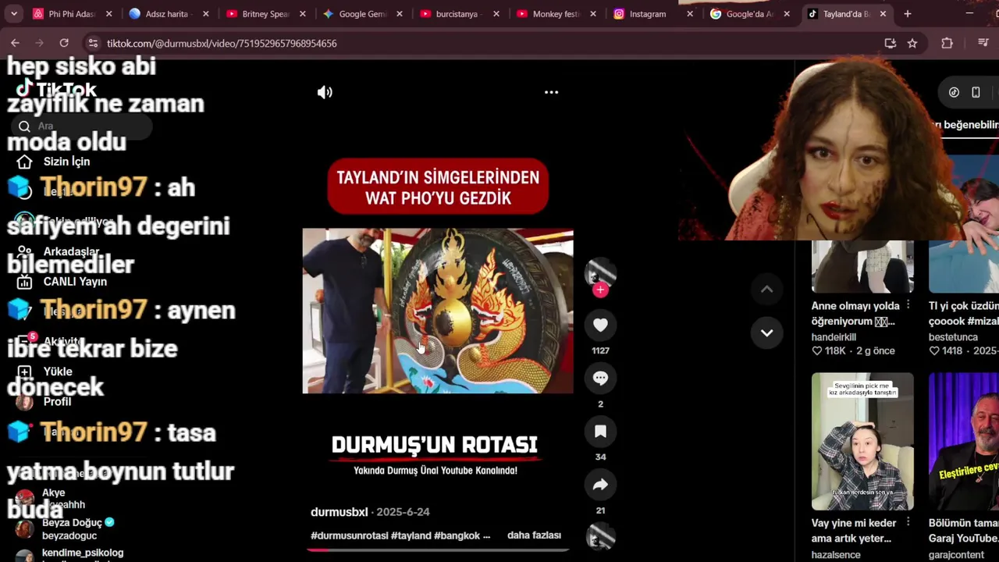Click the phone app icon in top pill

coord(976,92)
